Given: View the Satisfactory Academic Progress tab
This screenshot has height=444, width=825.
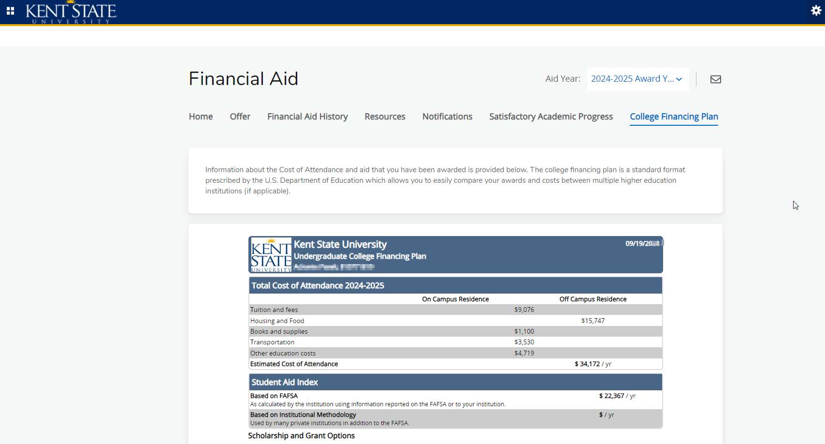Looking at the screenshot, I should point(551,117).
